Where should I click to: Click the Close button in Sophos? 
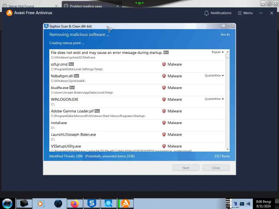point(216,168)
